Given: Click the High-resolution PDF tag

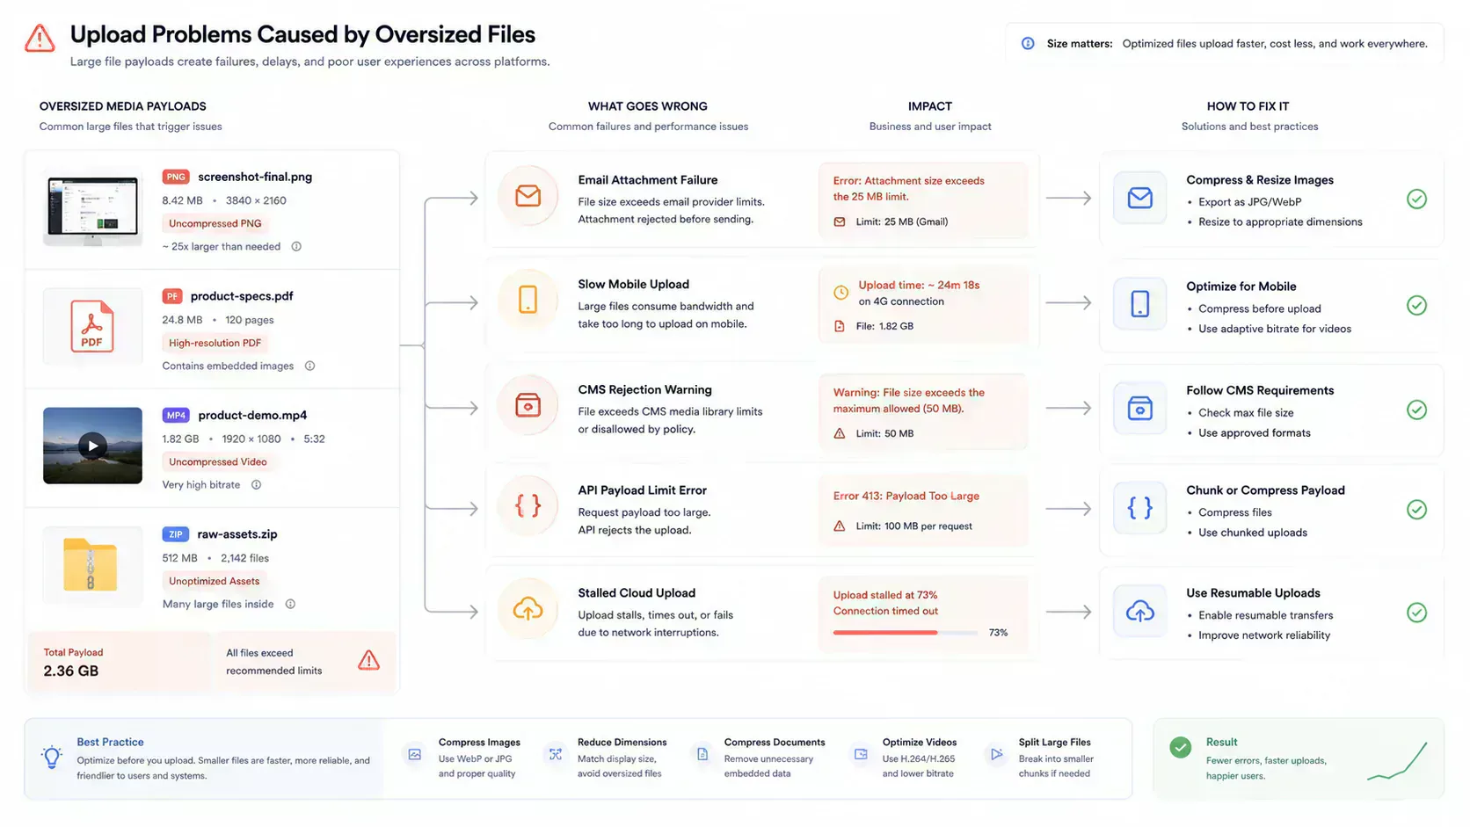Looking at the screenshot, I should (215, 344).
